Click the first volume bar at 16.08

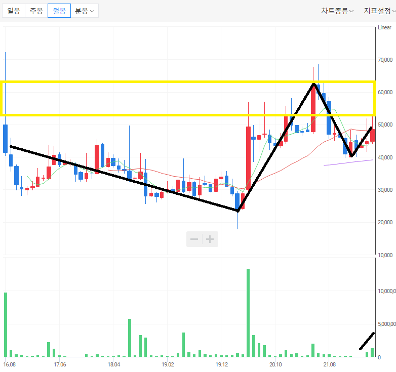[x=6, y=325]
